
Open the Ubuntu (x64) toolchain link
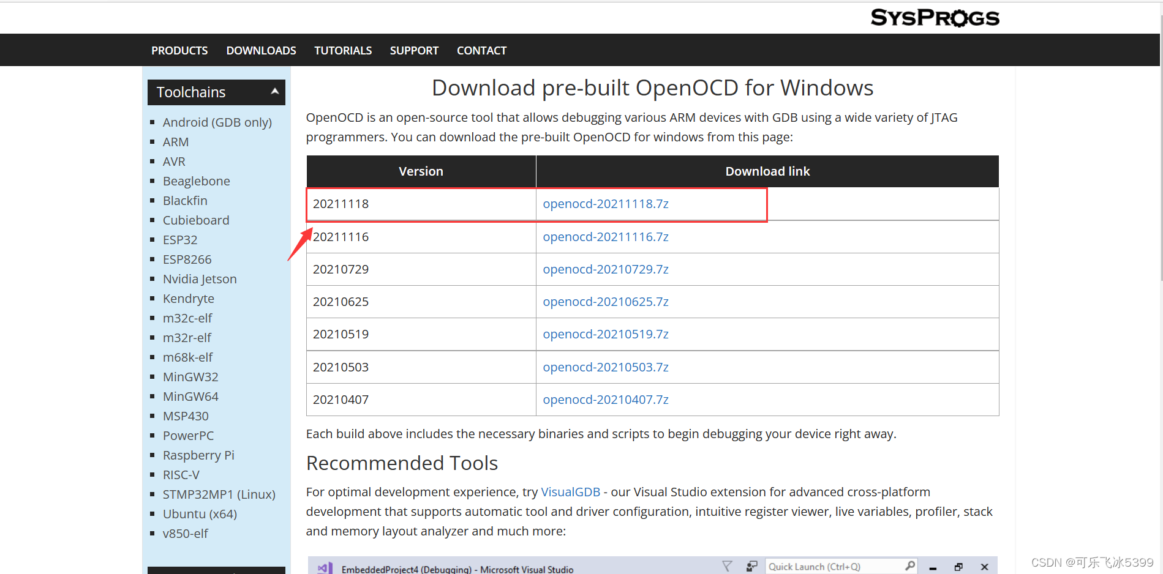[200, 514]
